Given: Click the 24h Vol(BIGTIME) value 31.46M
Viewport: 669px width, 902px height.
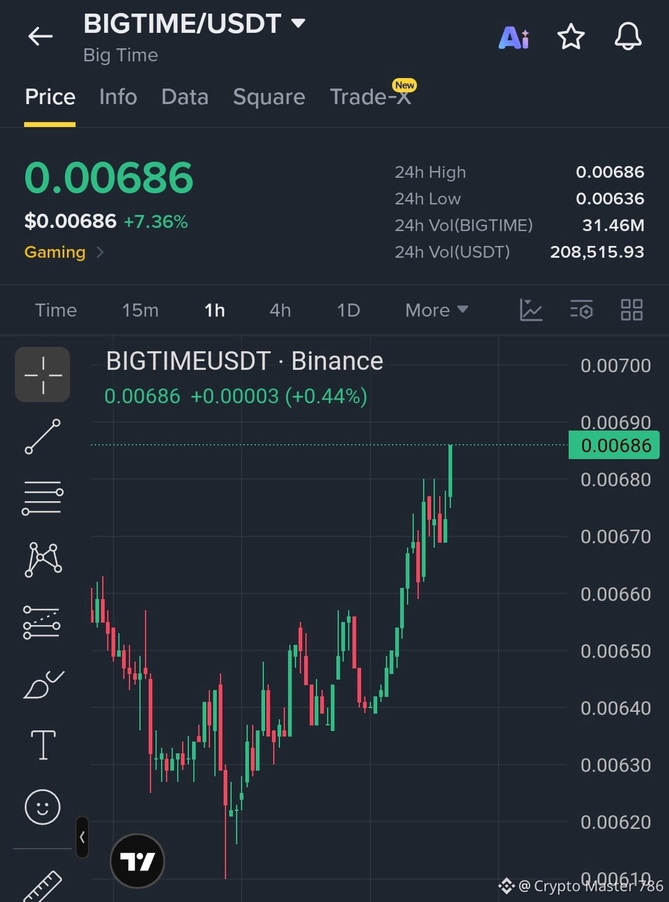Looking at the screenshot, I should [613, 225].
